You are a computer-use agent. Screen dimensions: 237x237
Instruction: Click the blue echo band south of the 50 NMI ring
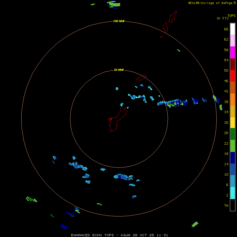[x=123, y=177]
